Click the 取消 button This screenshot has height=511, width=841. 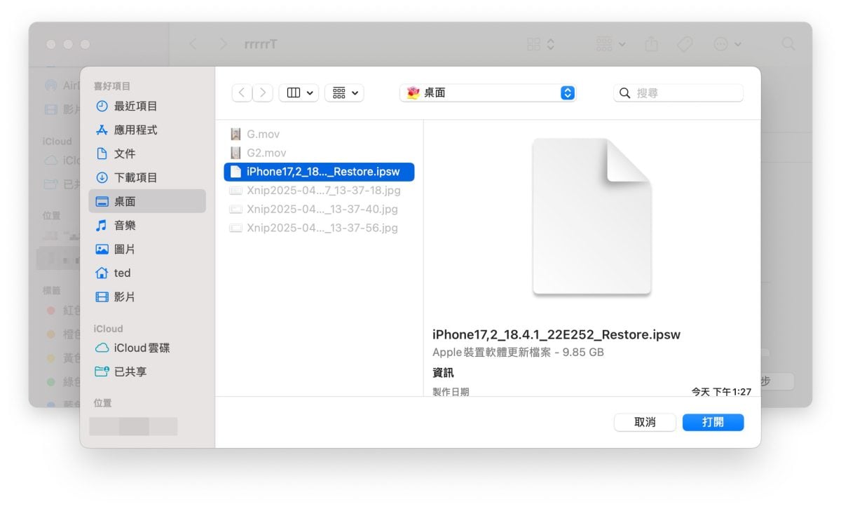[645, 422]
